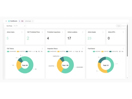
Task: Open Published Inspections card options menu
Action: click(x=63, y=32)
